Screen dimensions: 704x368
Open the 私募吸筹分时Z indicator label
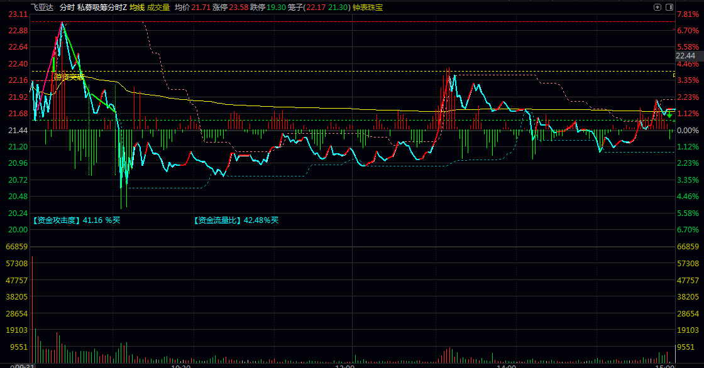[x=102, y=7]
